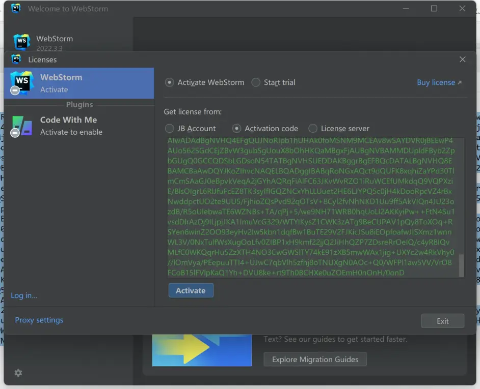Select JB Account as license source
The height and width of the screenshot is (389, 480).
tap(169, 128)
